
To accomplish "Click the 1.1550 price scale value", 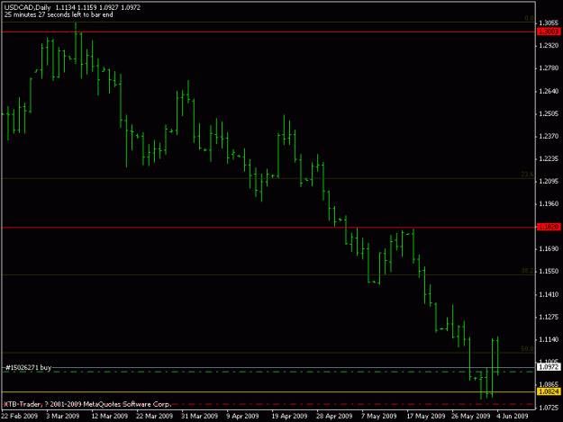I will pyautogui.click(x=549, y=272).
